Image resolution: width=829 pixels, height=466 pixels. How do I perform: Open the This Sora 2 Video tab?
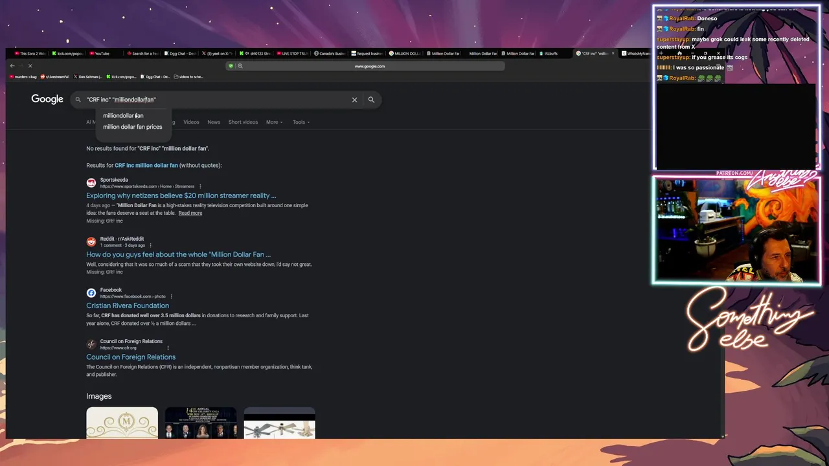29,54
